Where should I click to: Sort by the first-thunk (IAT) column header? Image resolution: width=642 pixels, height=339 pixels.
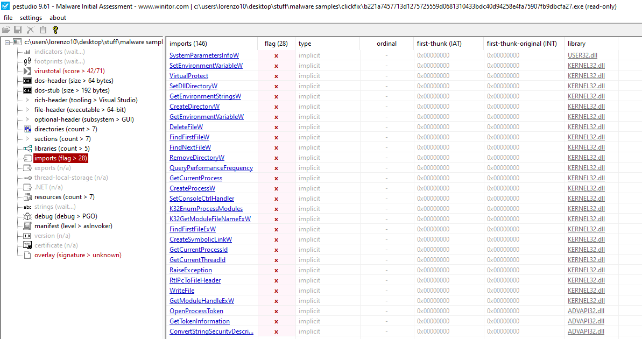[x=448, y=44]
